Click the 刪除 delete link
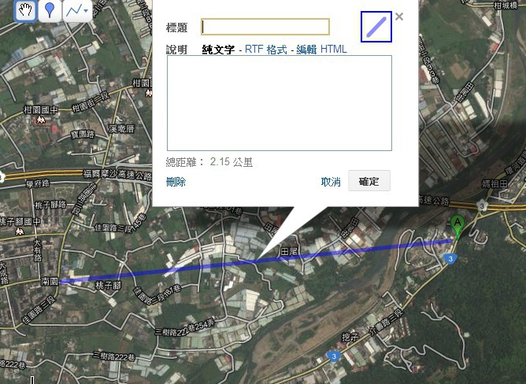Image resolution: width=526 pixels, height=384 pixels. [176, 182]
